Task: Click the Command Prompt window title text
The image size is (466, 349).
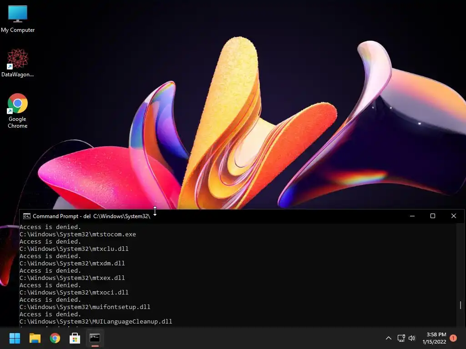Action: click(91, 216)
